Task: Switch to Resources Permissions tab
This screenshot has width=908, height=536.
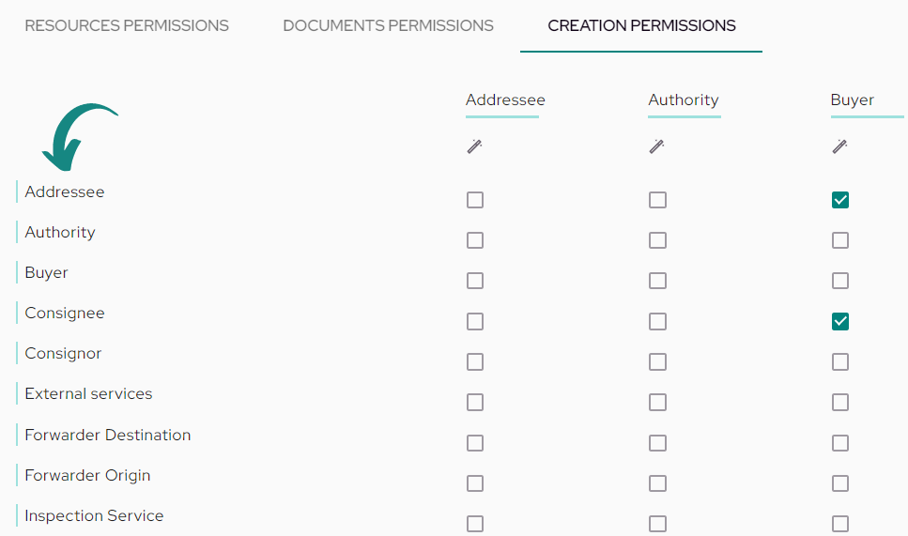Action: [x=127, y=25]
